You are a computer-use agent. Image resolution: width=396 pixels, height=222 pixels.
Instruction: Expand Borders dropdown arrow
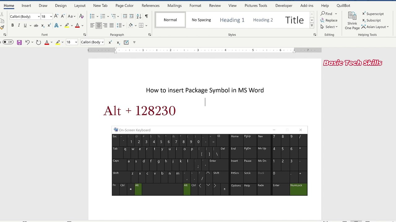[146, 25]
